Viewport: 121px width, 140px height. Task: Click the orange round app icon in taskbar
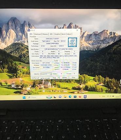tap(80, 97)
